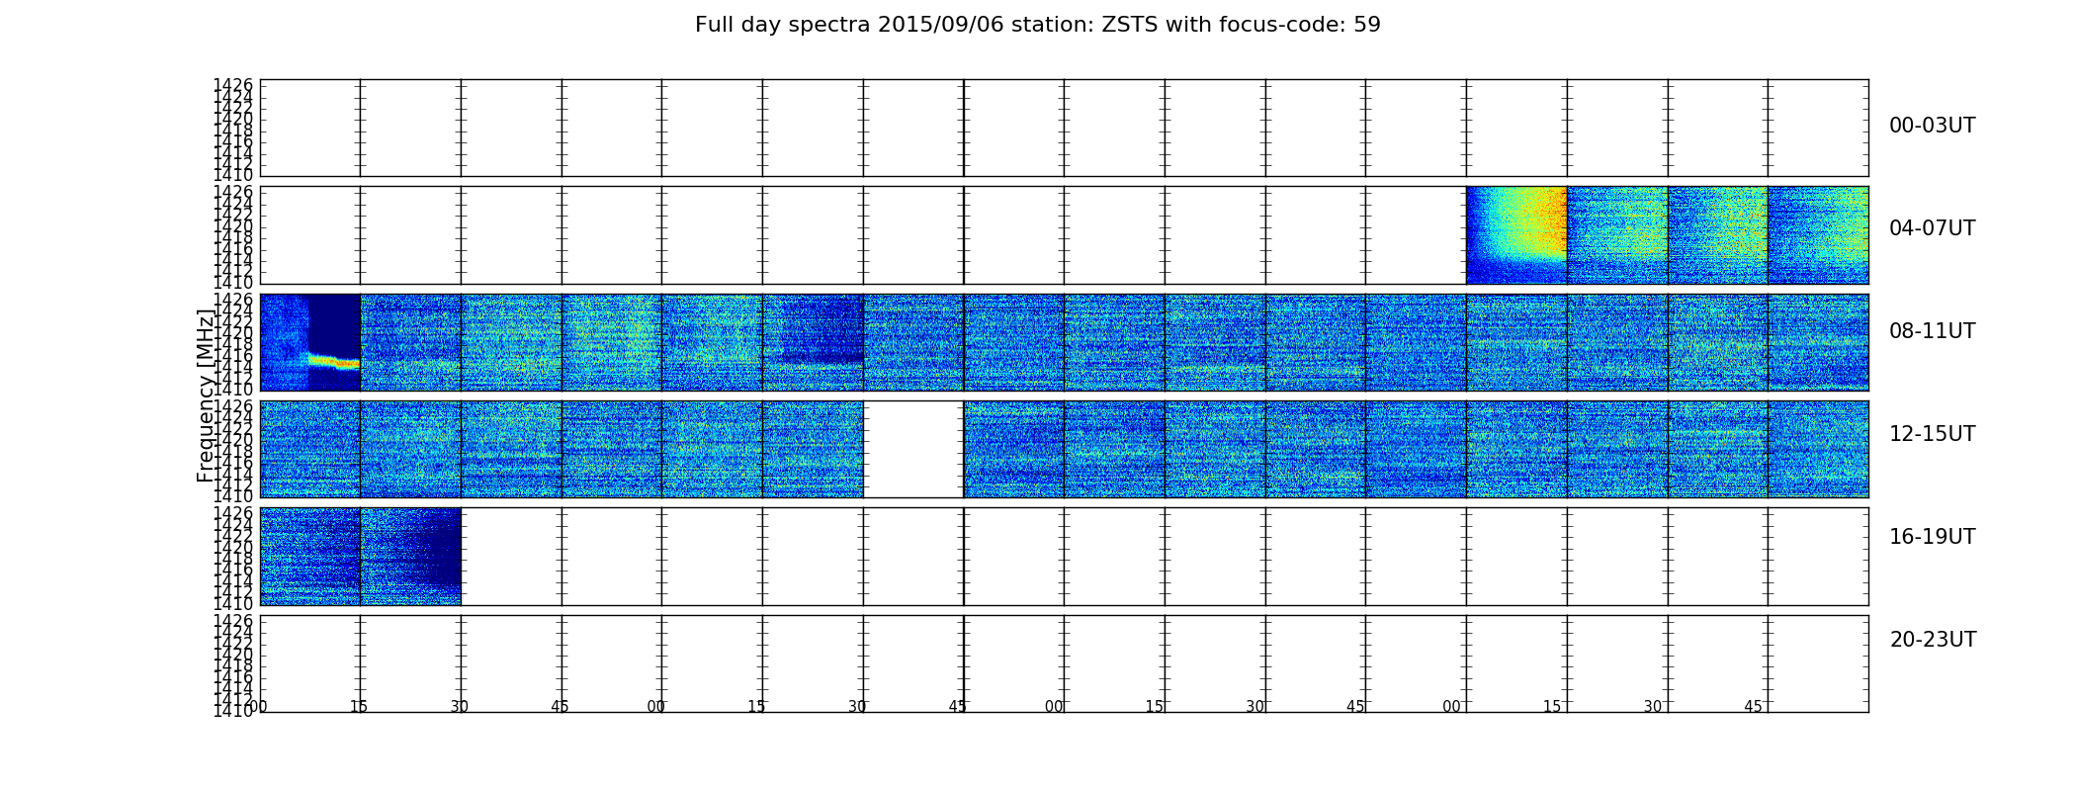
Task: Select the Frequency [MHz] axis label
Action: pos(206,395)
